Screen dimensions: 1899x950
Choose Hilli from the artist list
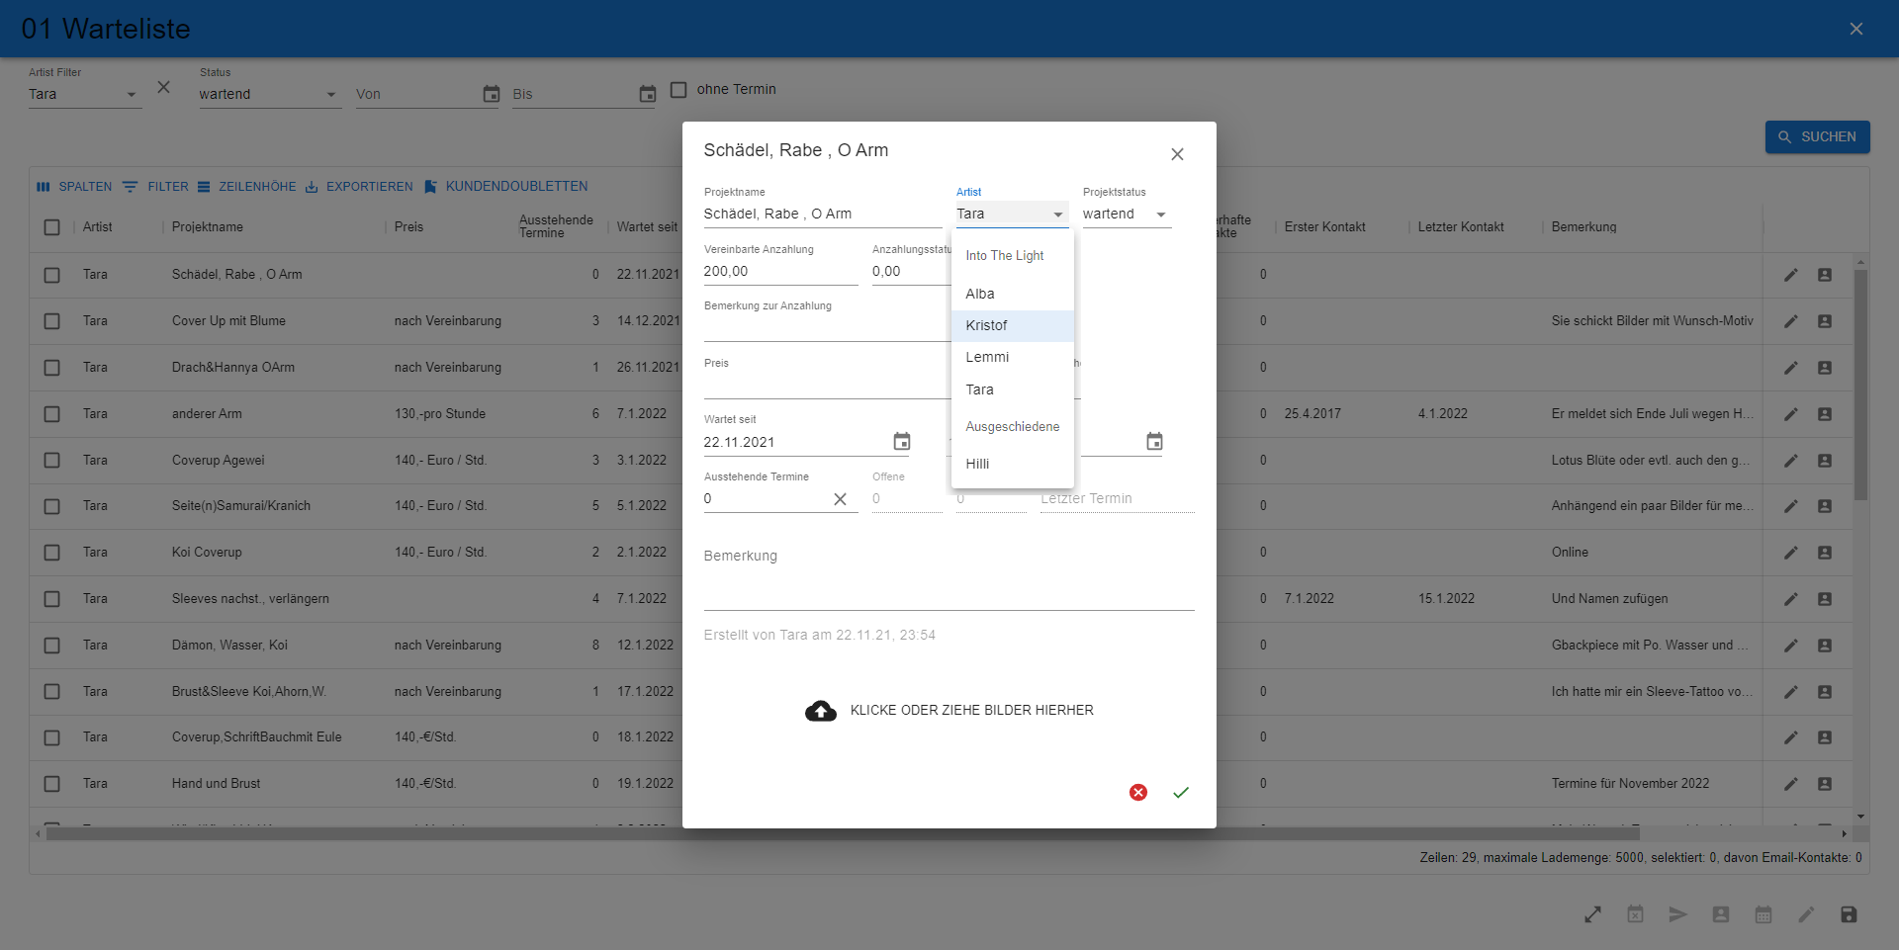pyautogui.click(x=1012, y=464)
